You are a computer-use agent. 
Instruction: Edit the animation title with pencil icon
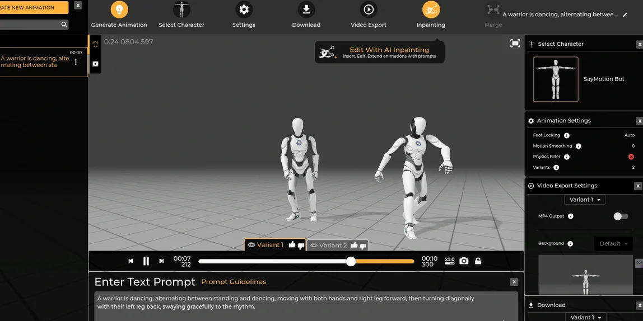point(625,15)
